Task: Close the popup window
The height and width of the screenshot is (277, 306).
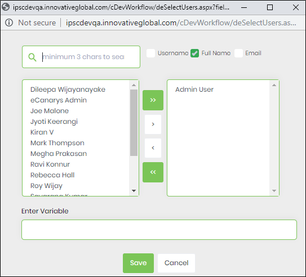Action: [296, 8]
